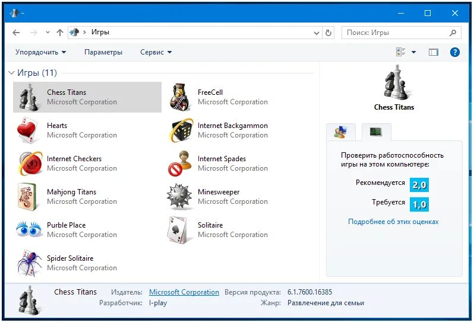Click the I-play developer value
The width and height of the screenshot is (474, 323).
158,303
